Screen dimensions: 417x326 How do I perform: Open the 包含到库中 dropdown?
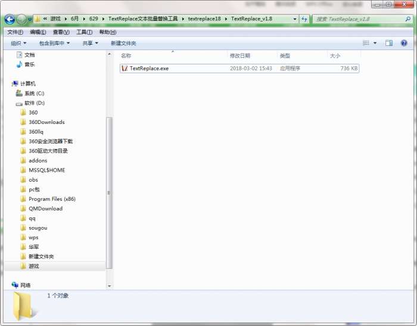[54, 43]
